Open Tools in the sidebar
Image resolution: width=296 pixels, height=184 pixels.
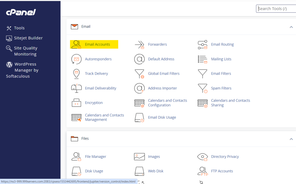tap(19, 28)
